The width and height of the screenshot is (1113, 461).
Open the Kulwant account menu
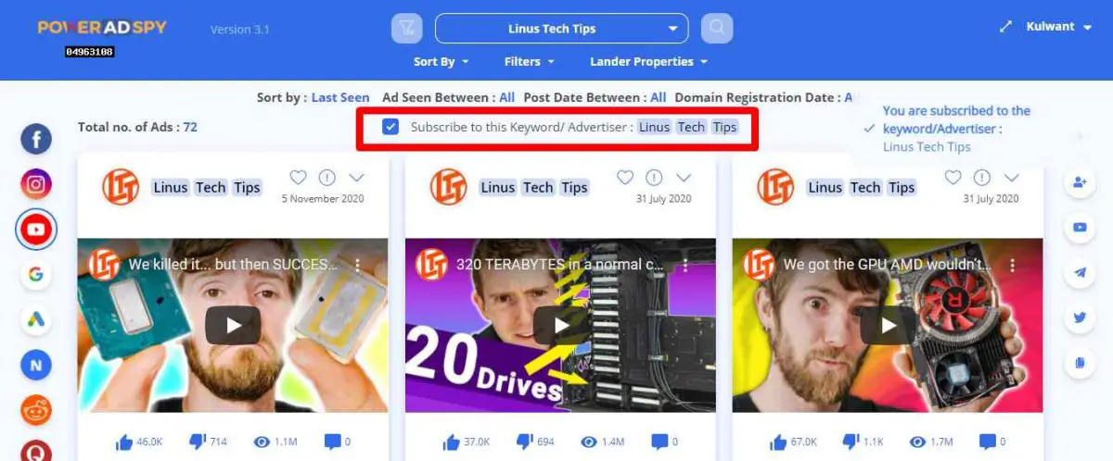click(1057, 27)
